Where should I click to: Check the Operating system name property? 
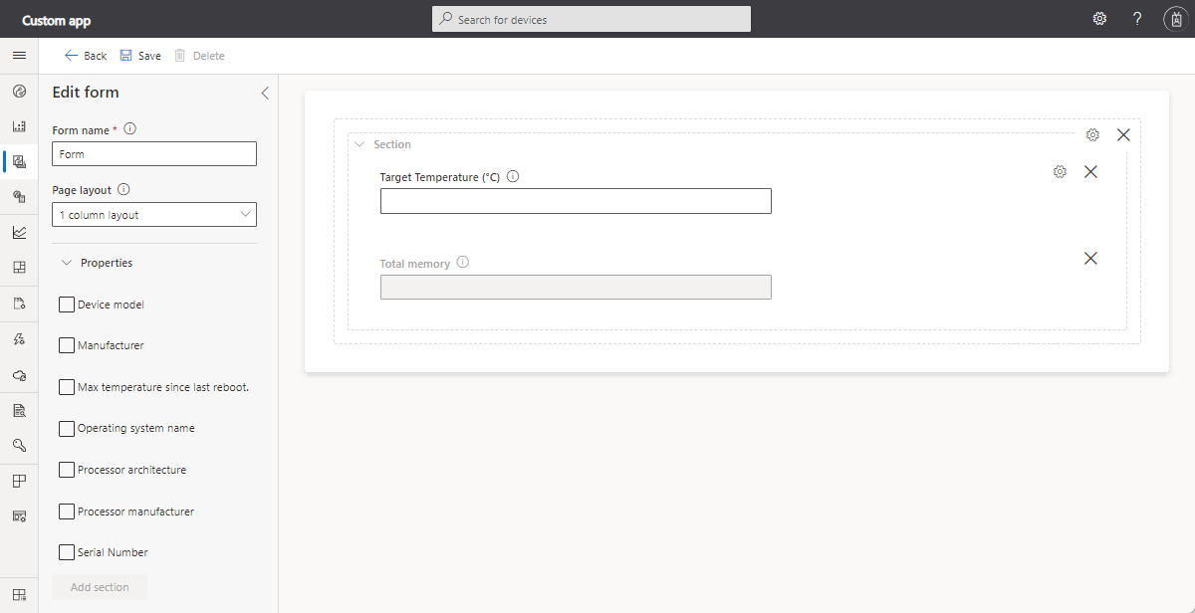pyautogui.click(x=67, y=428)
